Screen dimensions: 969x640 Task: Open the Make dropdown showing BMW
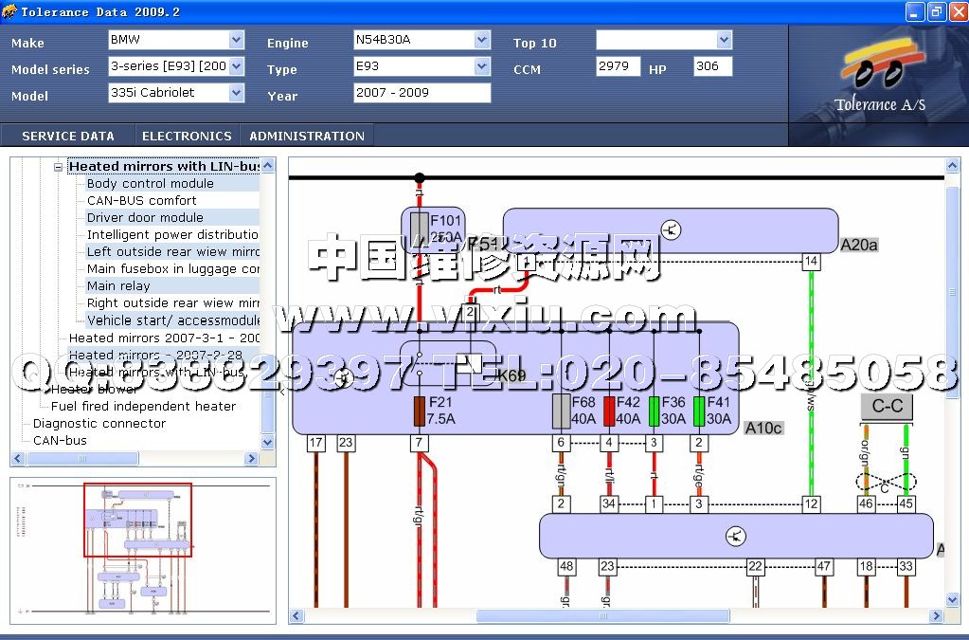point(236,40)
